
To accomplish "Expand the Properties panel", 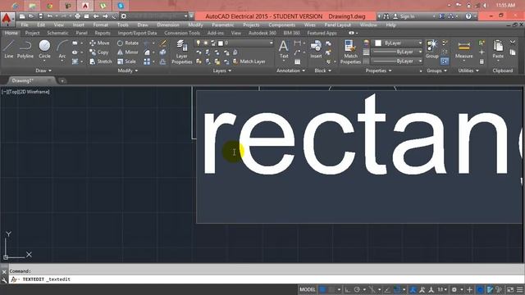I will (x=378, y=70).
